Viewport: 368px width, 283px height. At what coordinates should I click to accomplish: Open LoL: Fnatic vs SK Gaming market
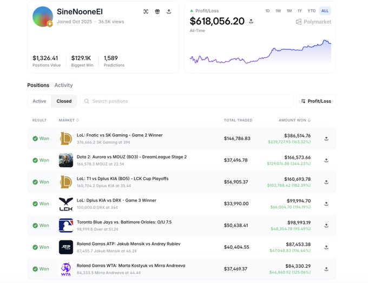[120, 135]
